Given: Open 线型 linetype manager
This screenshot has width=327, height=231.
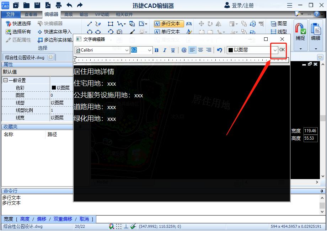Looking at the screenshot, I should click(x=279, y=32).
